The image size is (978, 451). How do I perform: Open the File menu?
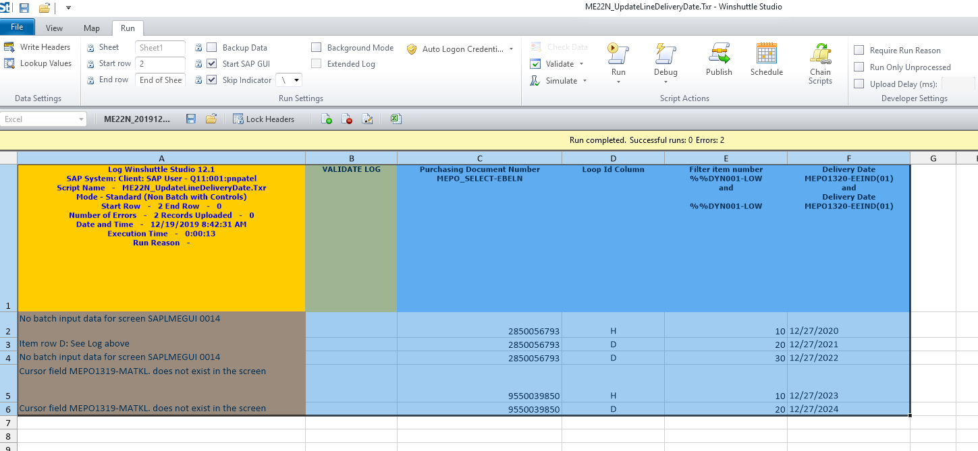(18, 28)
